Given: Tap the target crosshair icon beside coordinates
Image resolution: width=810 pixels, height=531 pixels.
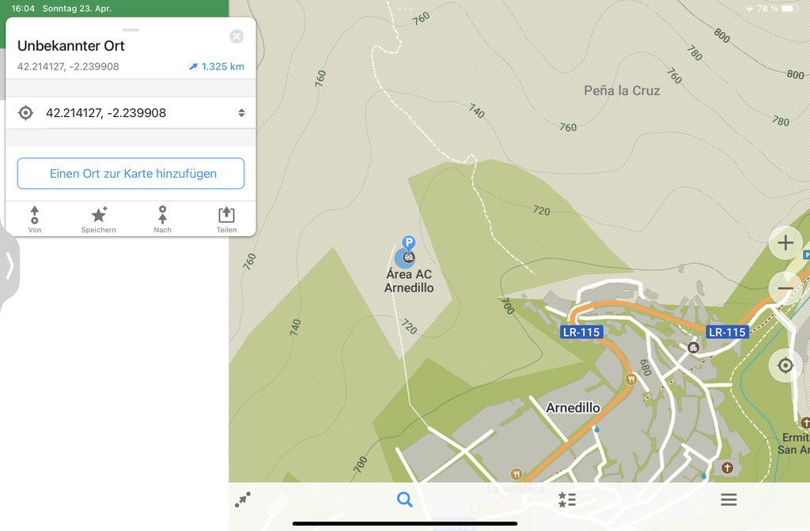Looking at the screenshot, I should pos(25,112).
